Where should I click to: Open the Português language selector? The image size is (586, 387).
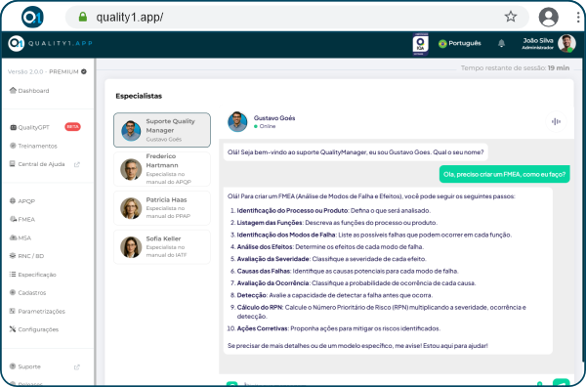pos(460,43)
